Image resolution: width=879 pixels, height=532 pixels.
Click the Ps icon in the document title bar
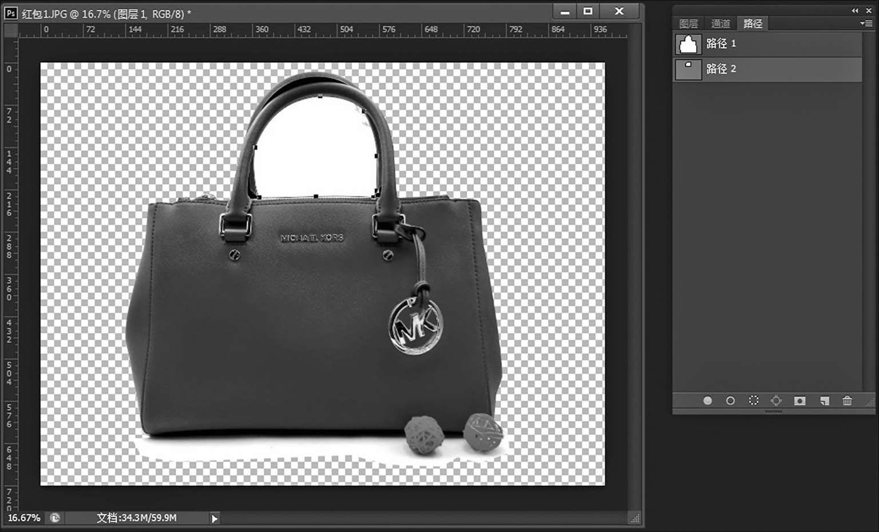click(x=11, y=13)
